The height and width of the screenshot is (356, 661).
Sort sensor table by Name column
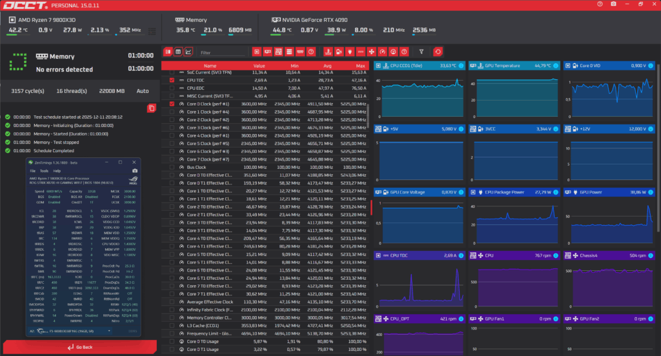point(210,66)
